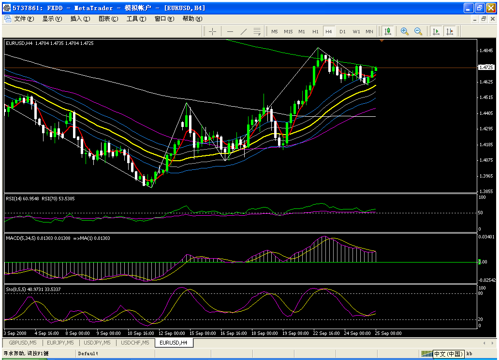Open the 文件(F) menu
Image resolution: width=499 pixels, height=360 pixels.
(24, 19)
